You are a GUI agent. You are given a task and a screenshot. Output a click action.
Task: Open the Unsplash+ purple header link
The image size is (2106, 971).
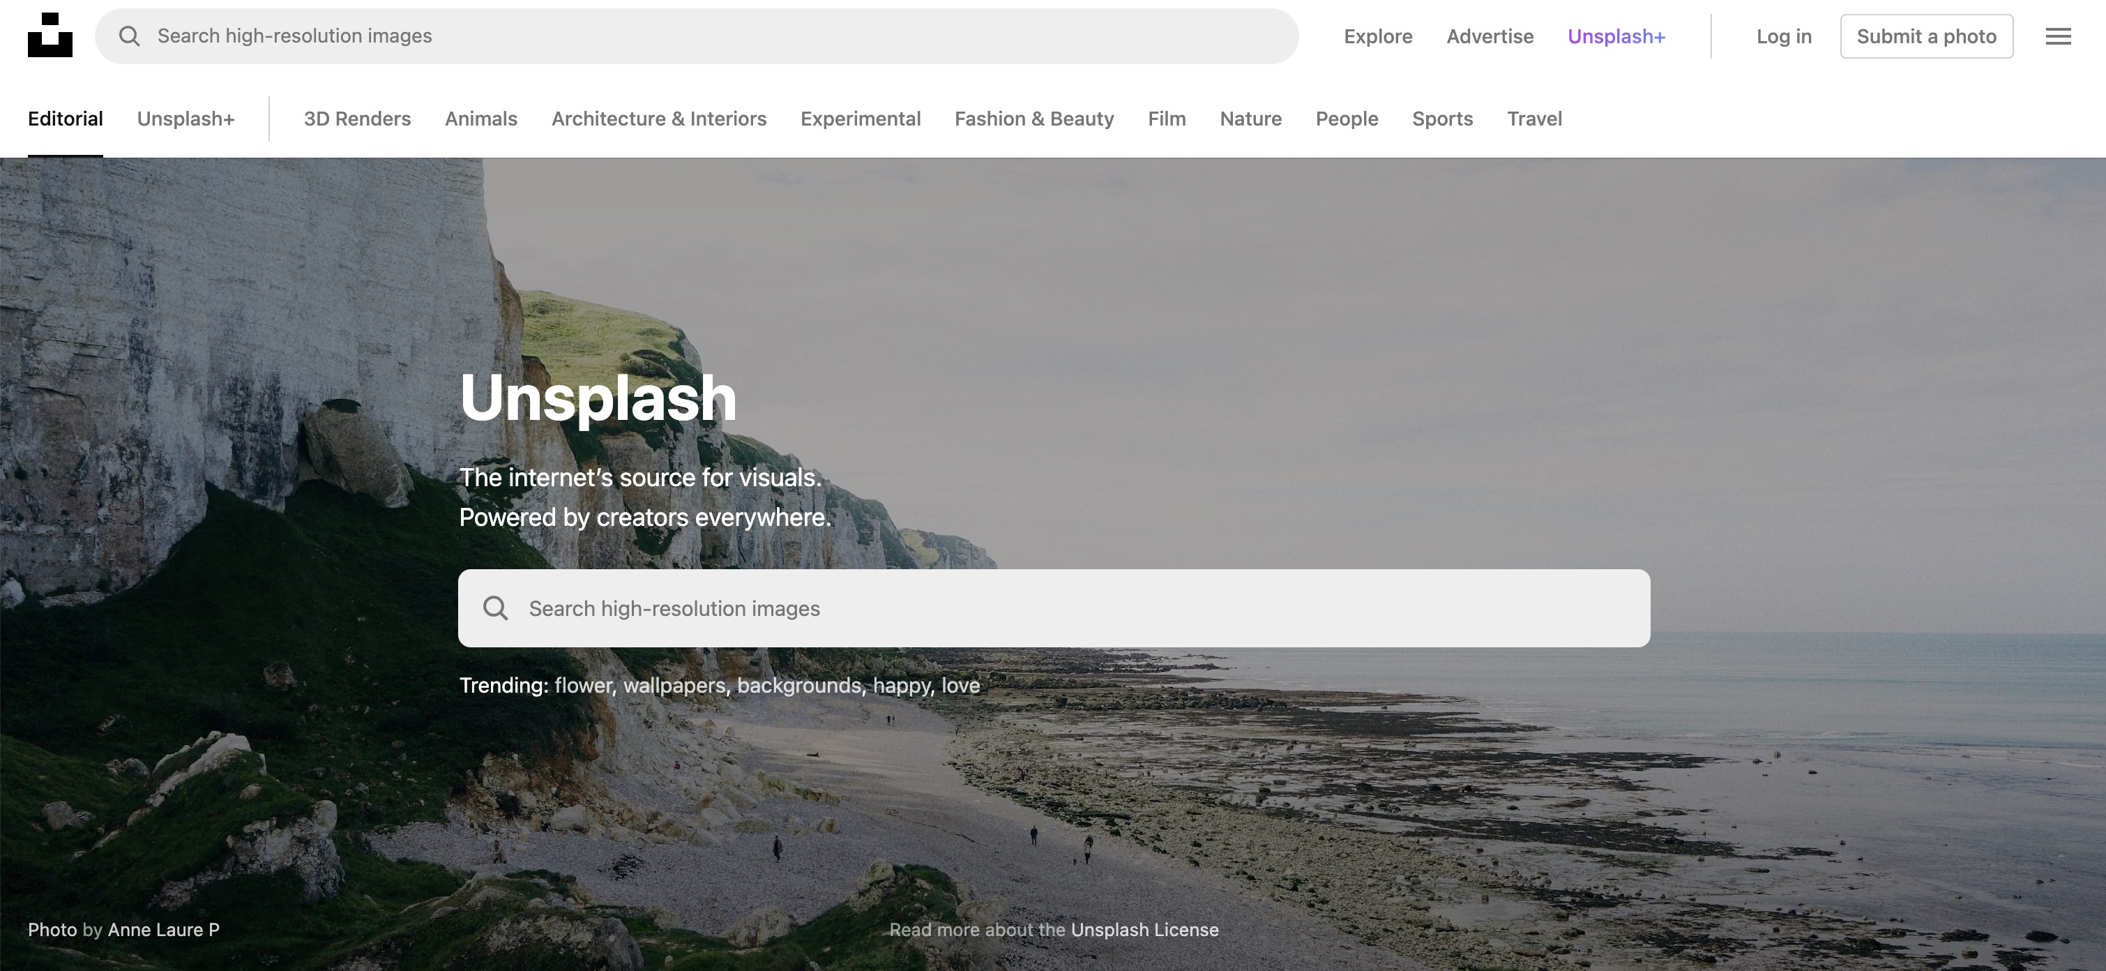point(1616,36)
